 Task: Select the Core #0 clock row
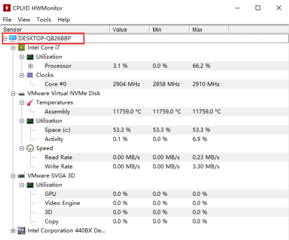166,84
